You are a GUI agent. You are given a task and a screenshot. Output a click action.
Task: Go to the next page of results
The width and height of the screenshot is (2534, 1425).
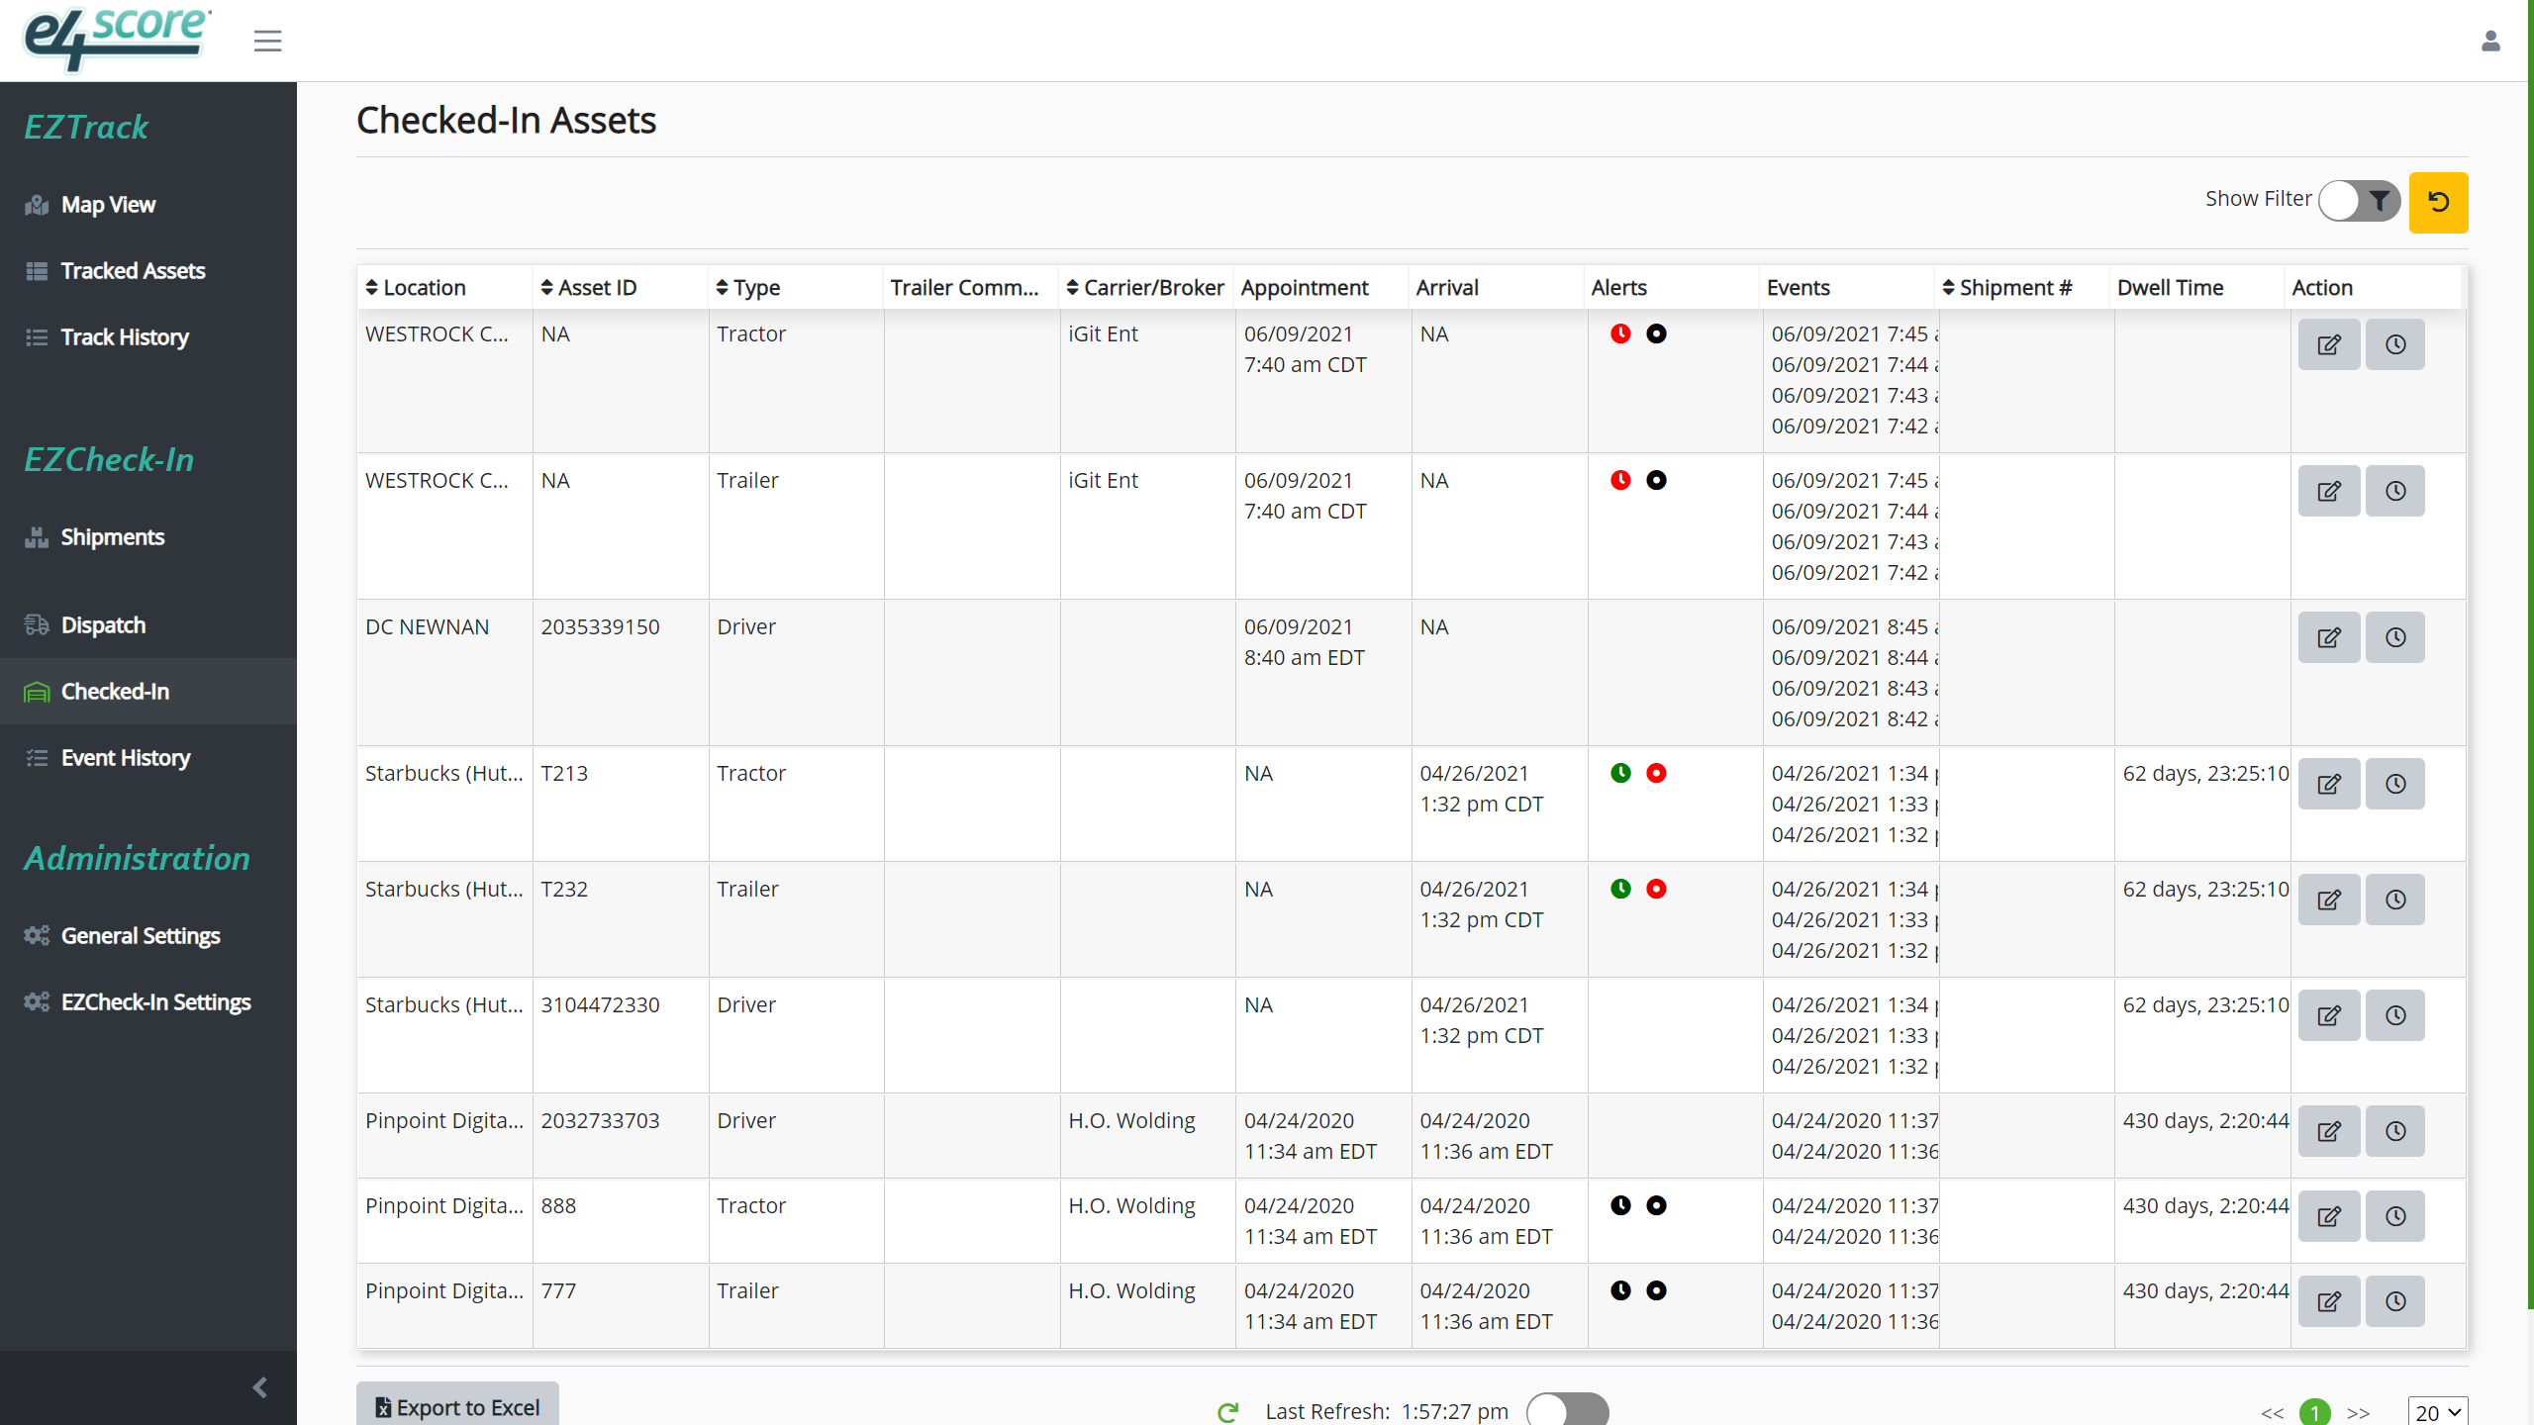click(x=2360, y=1413)
